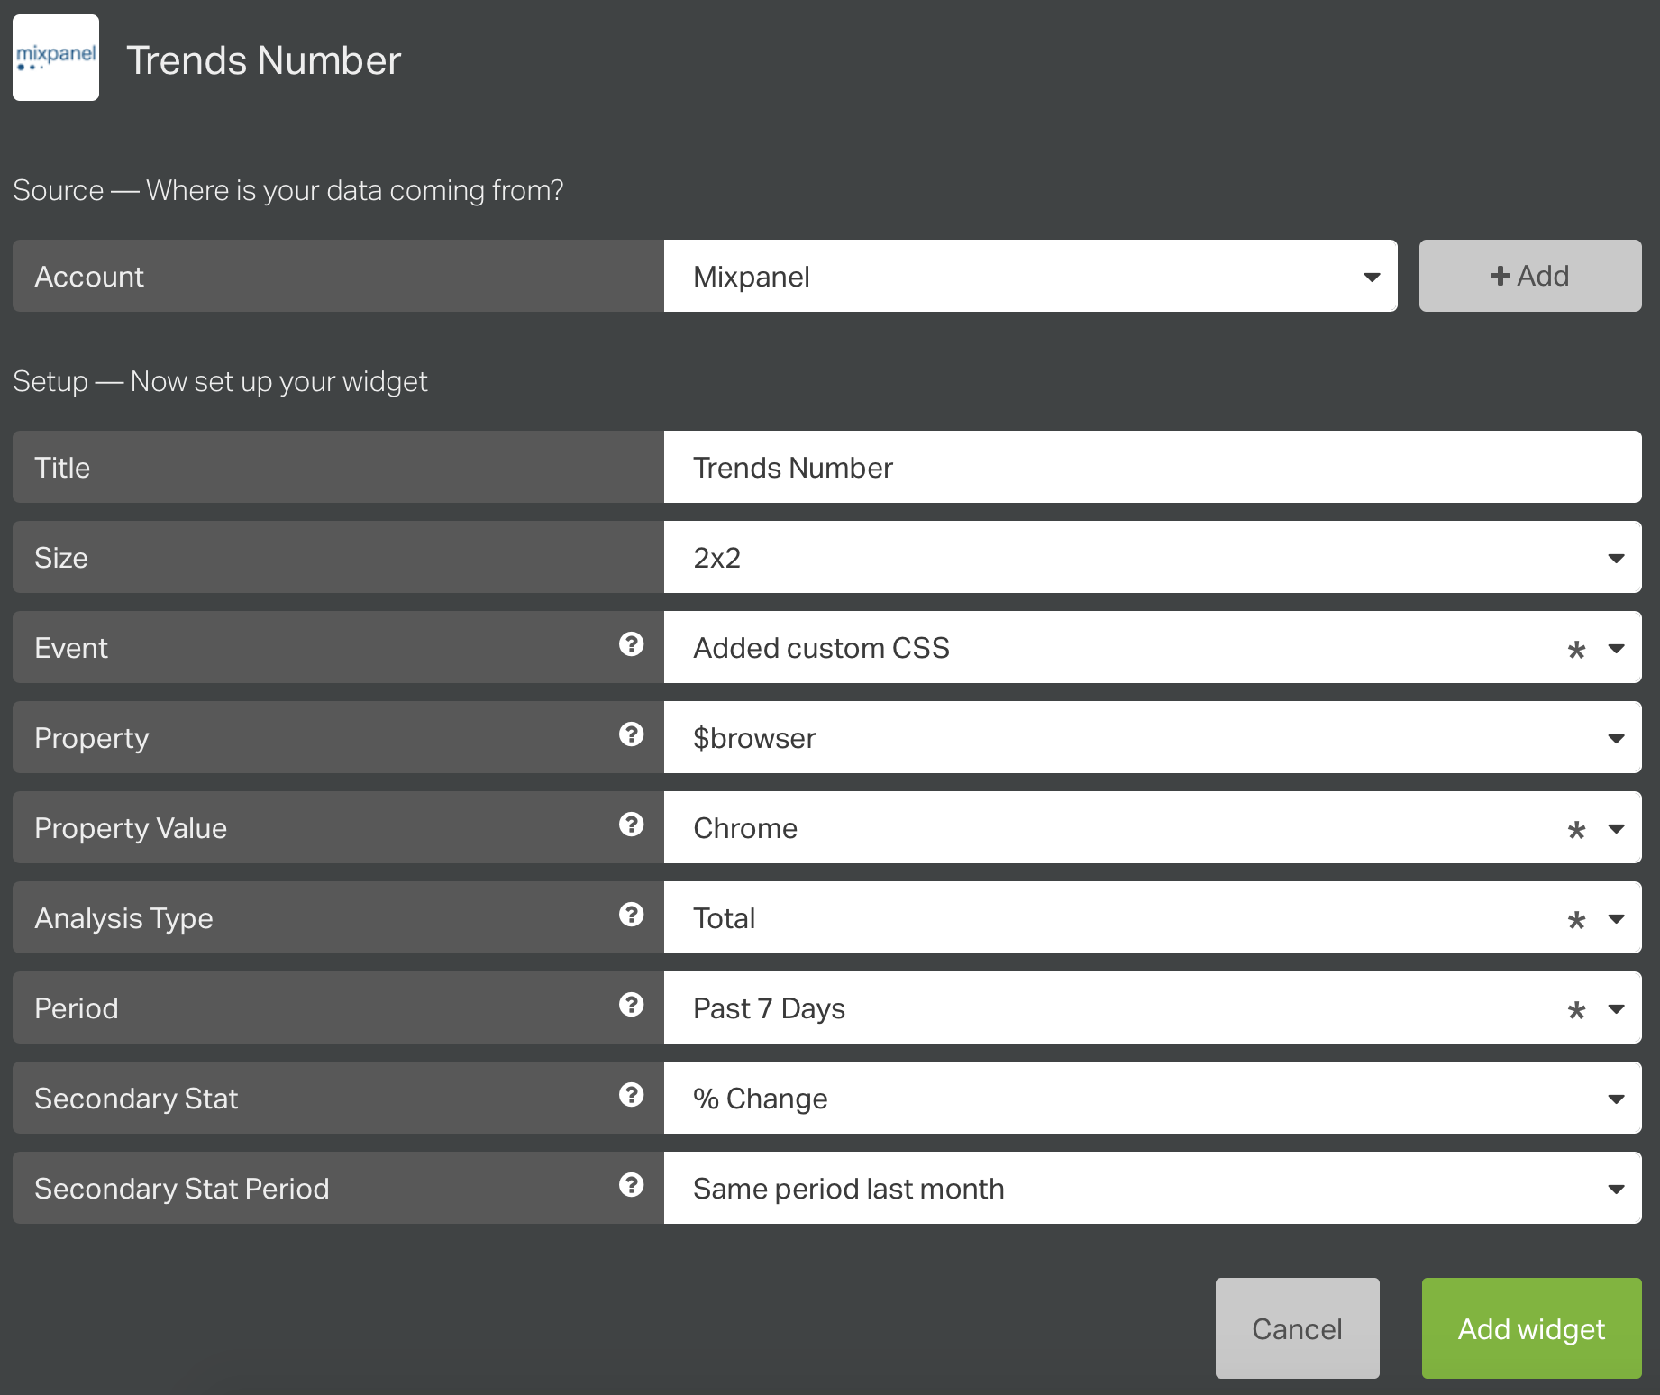
Task: Click the asterisk in the Period field
Action: pyautogui.click(x=1576, y=1010)
